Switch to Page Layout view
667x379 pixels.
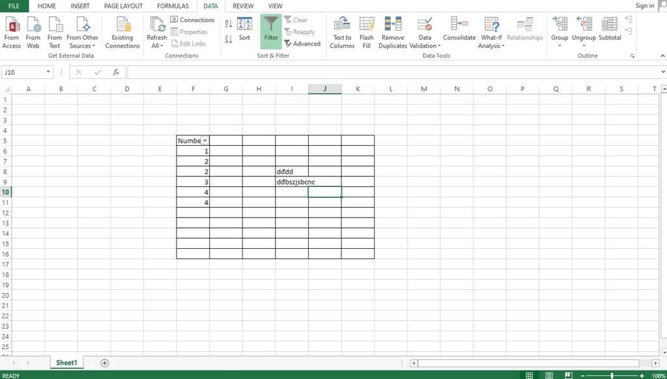point(549,375)
